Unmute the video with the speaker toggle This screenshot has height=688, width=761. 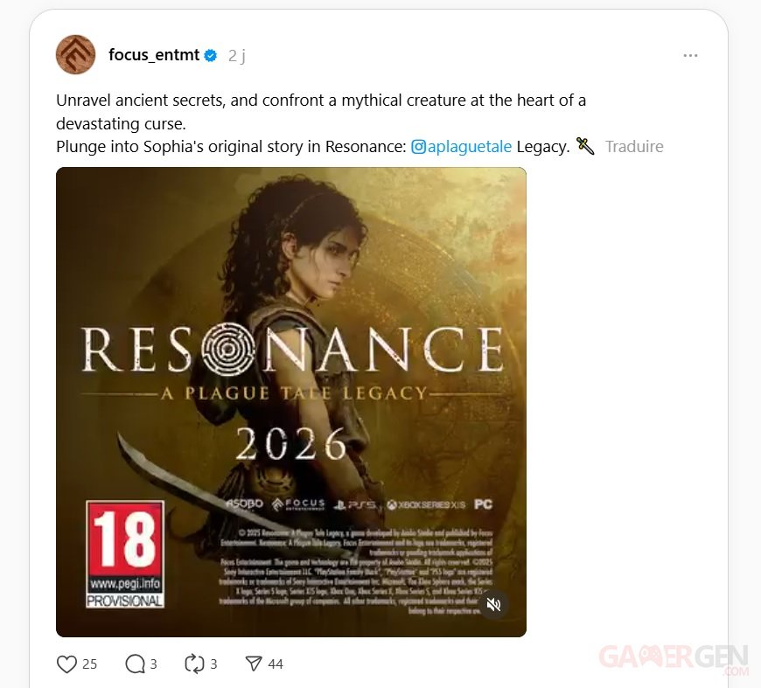coord(493,605)
